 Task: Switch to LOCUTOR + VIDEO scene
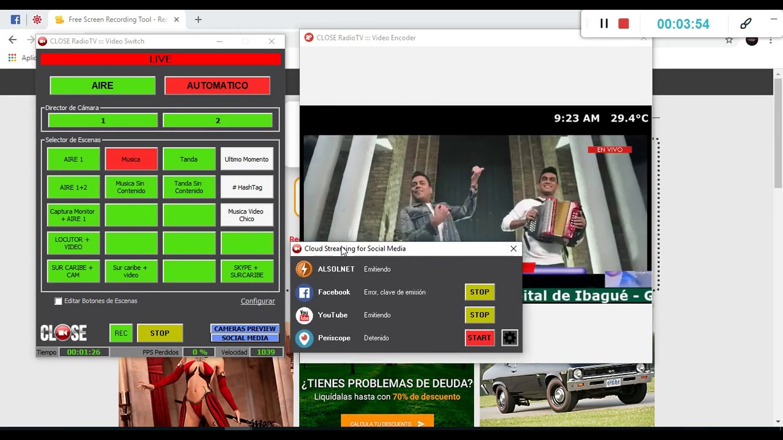coord(73,243)
